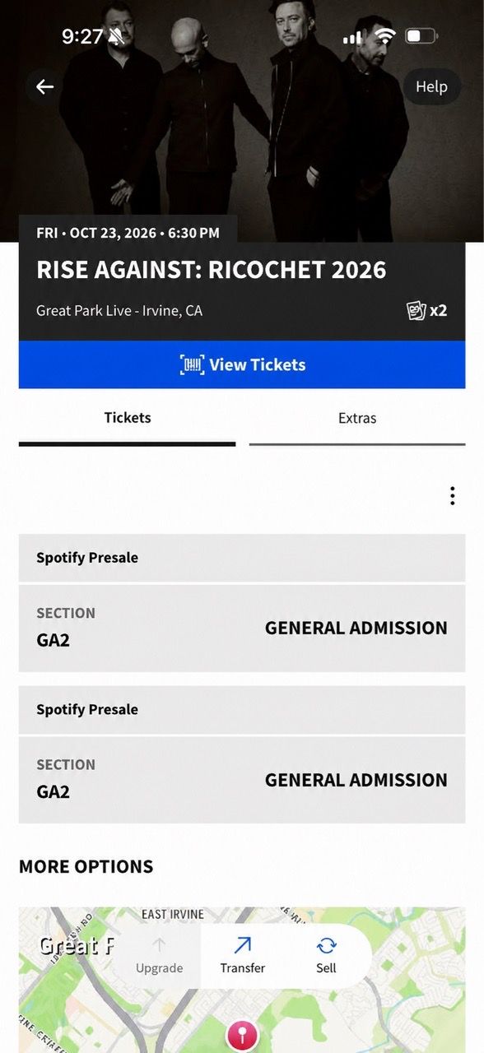Screen dimensions: 484x1053
Task: Open the three-dot more options menu
Action: click(x=452, y=495)
